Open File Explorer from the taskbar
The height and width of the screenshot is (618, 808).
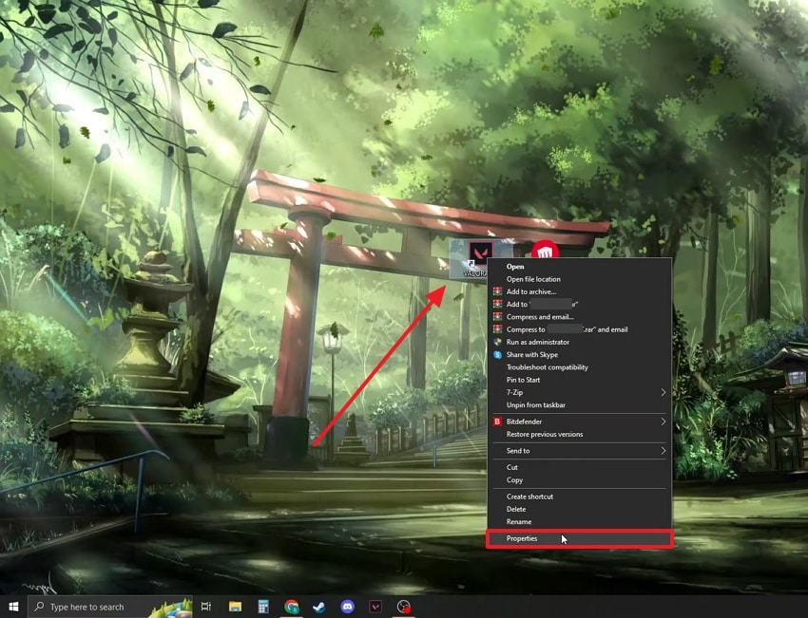pyautogui.click(x=234, y=607)
